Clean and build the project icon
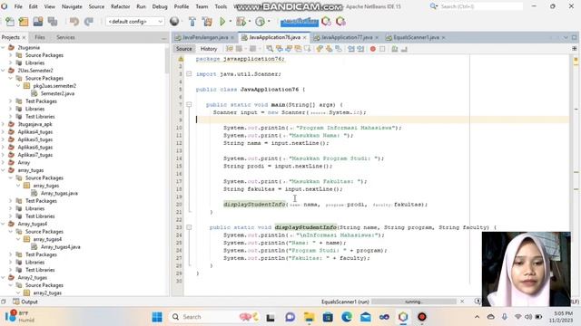The image size is (581, 326). pyautogui.click(x=207, y=22)
